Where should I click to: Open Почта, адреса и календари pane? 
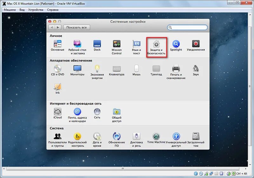tap(77, 115)
